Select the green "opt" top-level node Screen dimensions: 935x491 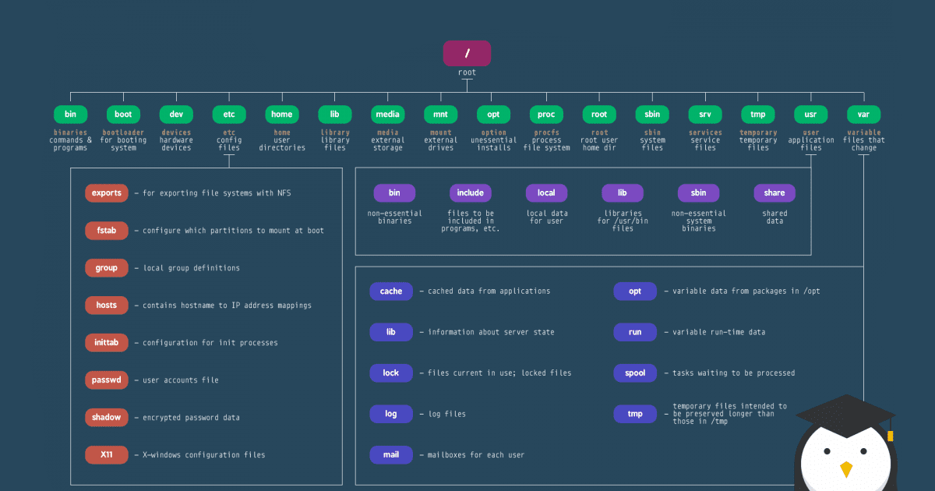tap(493, 115)
